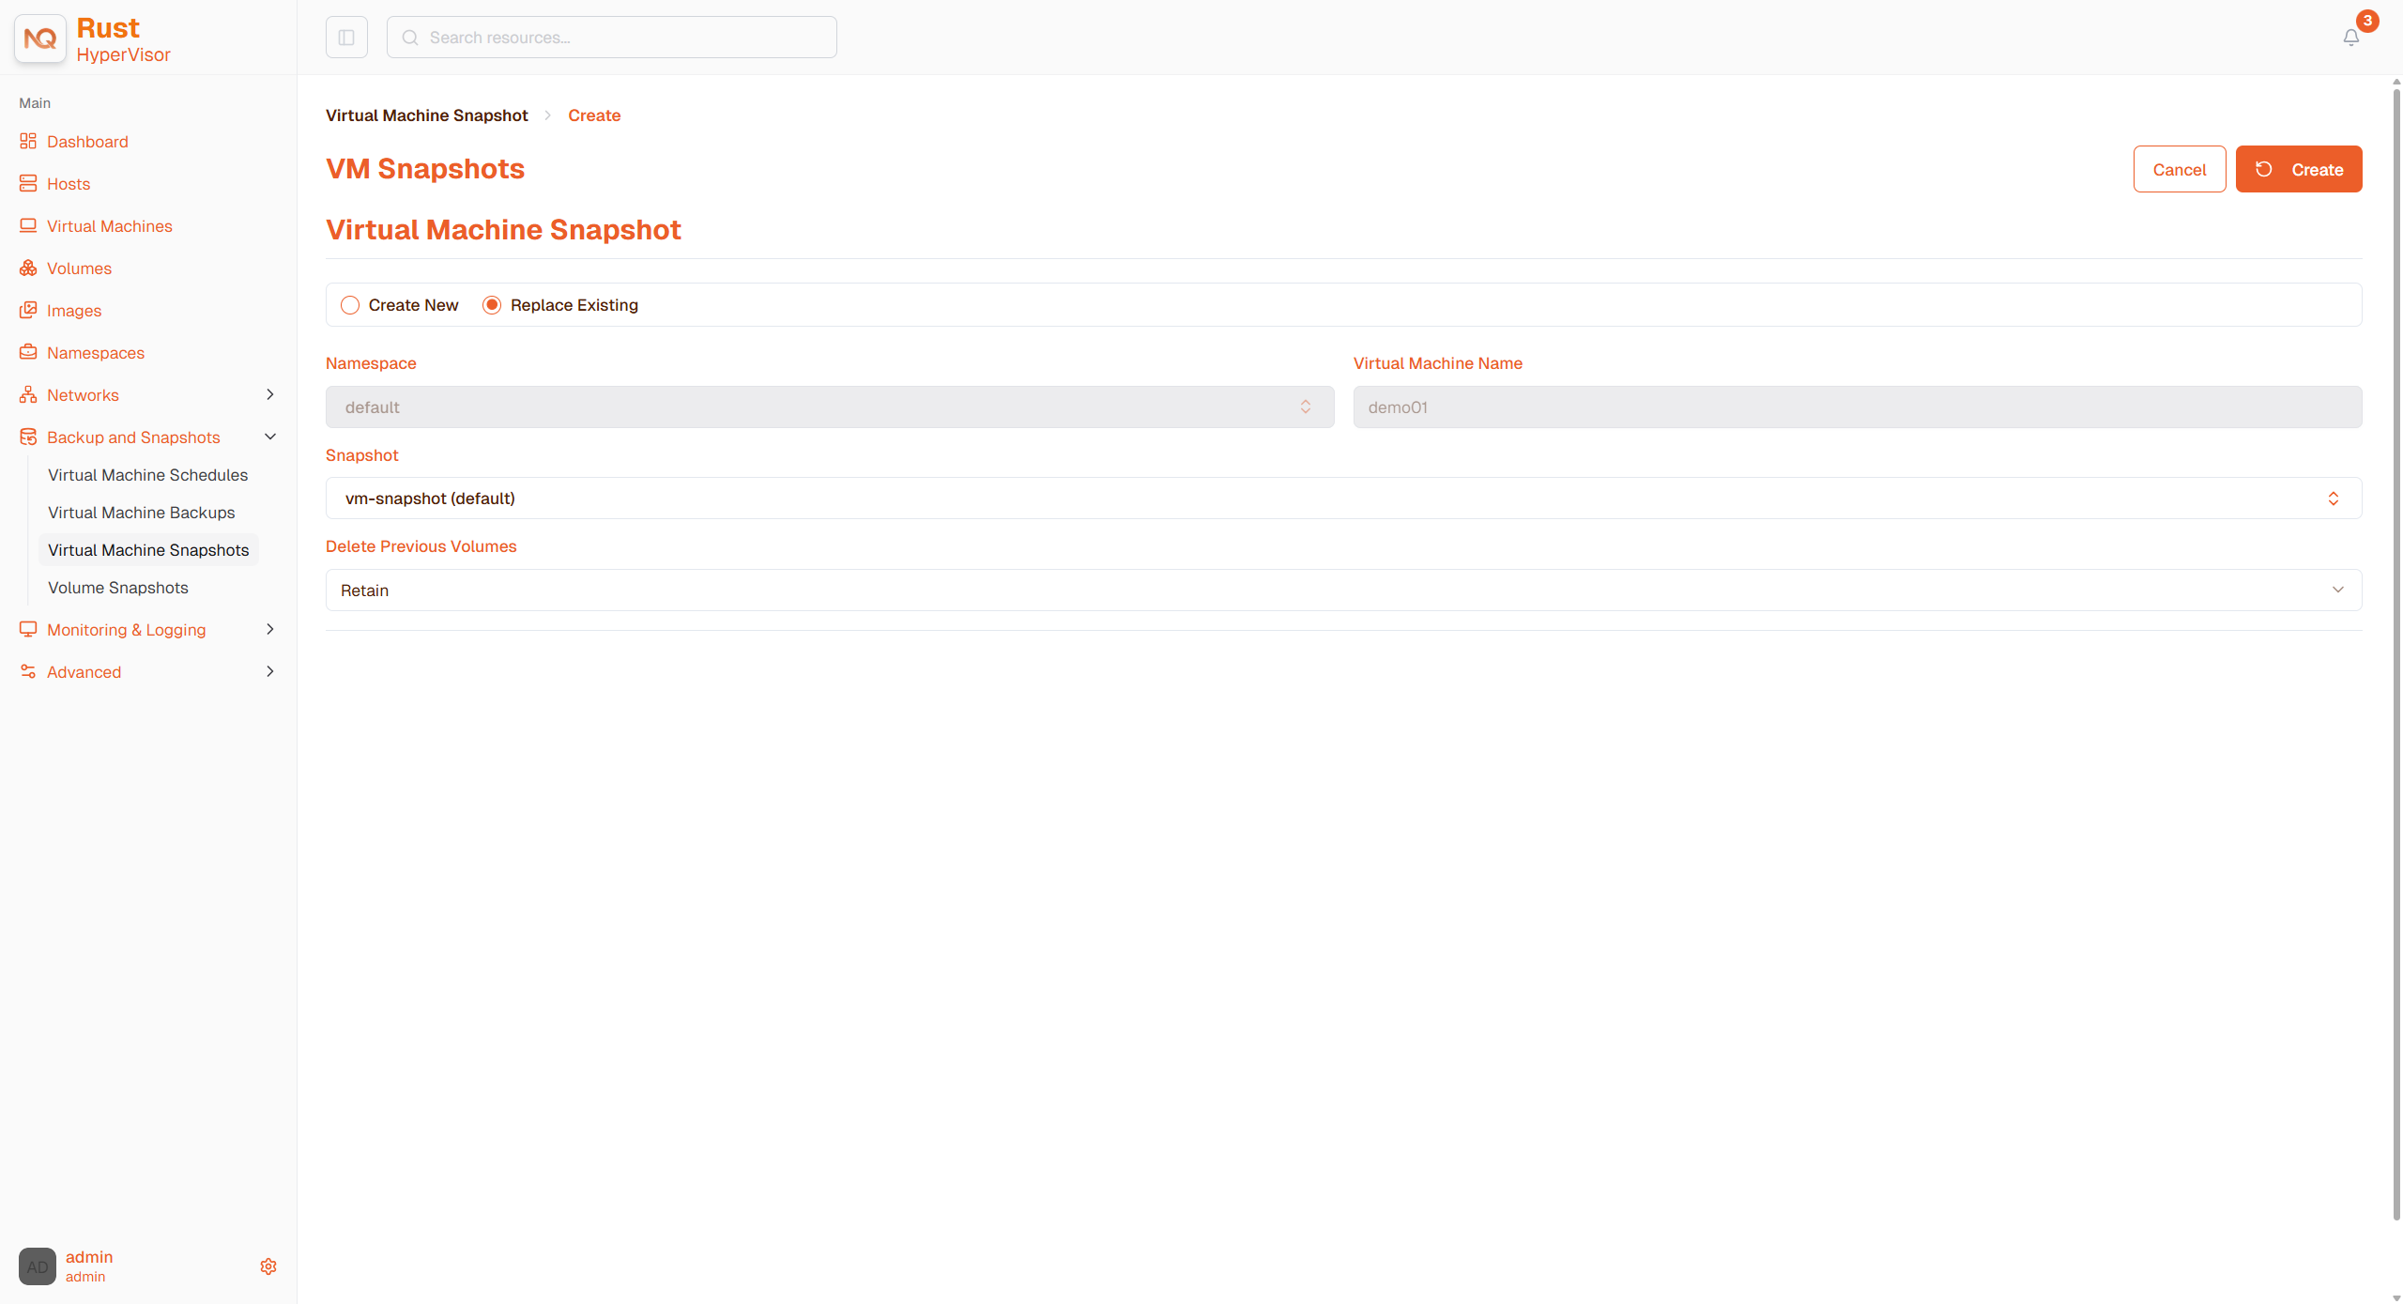Click the Images gallery icon

28,310
